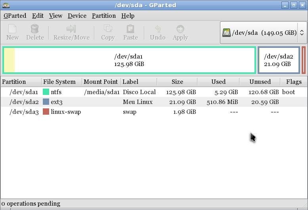Click the /media/sda1 mount point cell
Image resolution: width=308 pixels, height=210 pixels.
[102, 92]
